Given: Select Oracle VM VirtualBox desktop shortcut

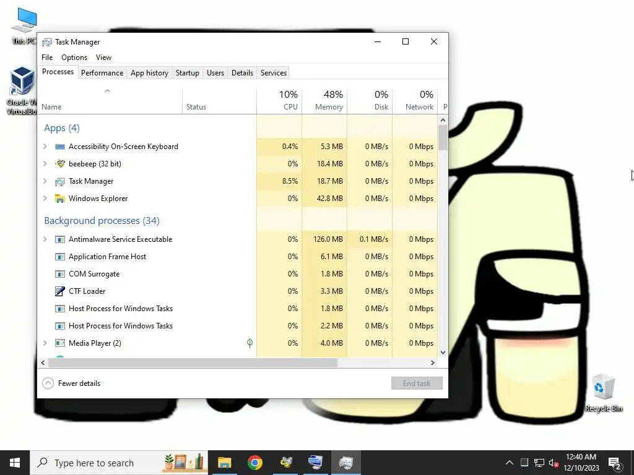Looking at the screenshot, I should [21, 91].
